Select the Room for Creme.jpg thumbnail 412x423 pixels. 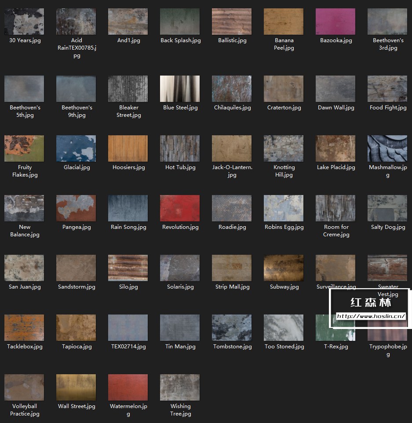[x=335, y=208]
